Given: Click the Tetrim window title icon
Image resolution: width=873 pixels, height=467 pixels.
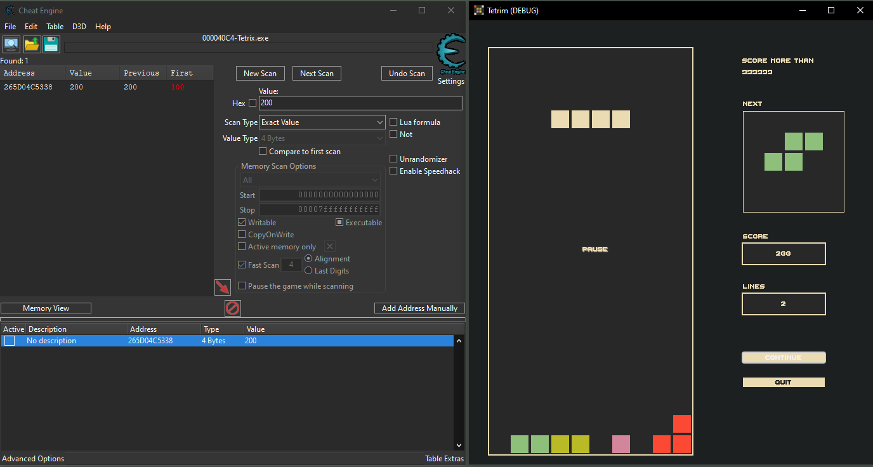Looking at the screenshot, I should point(478,10).
